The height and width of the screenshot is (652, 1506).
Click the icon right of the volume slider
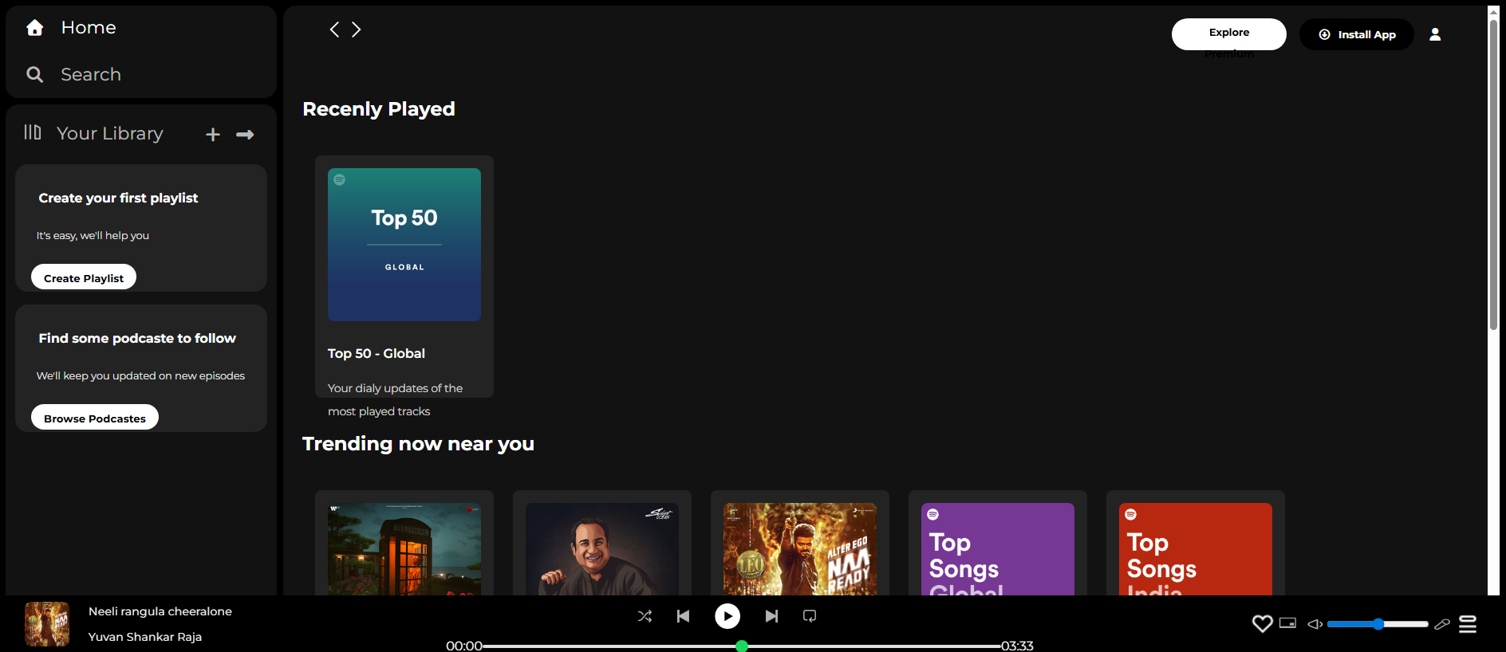(x=1442, y=624)
